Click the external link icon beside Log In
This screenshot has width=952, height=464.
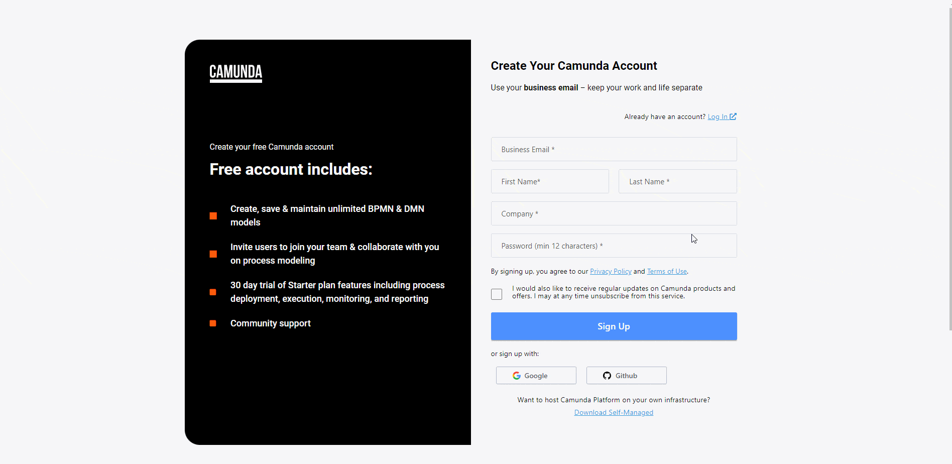coord(733,117)
